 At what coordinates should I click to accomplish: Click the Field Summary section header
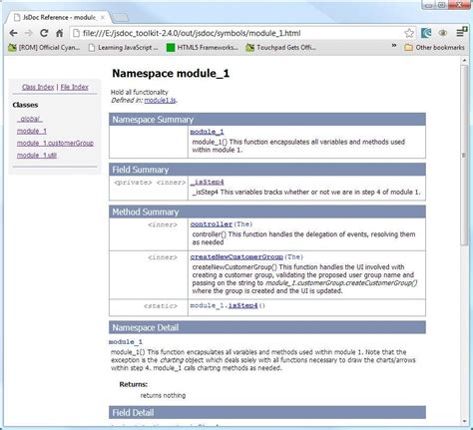[267, 170]
